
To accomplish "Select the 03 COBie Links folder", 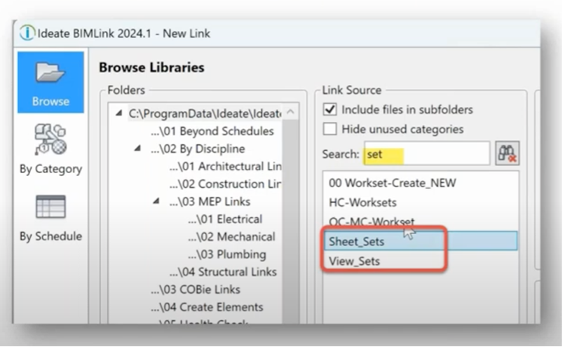I will tap(196, 290).
